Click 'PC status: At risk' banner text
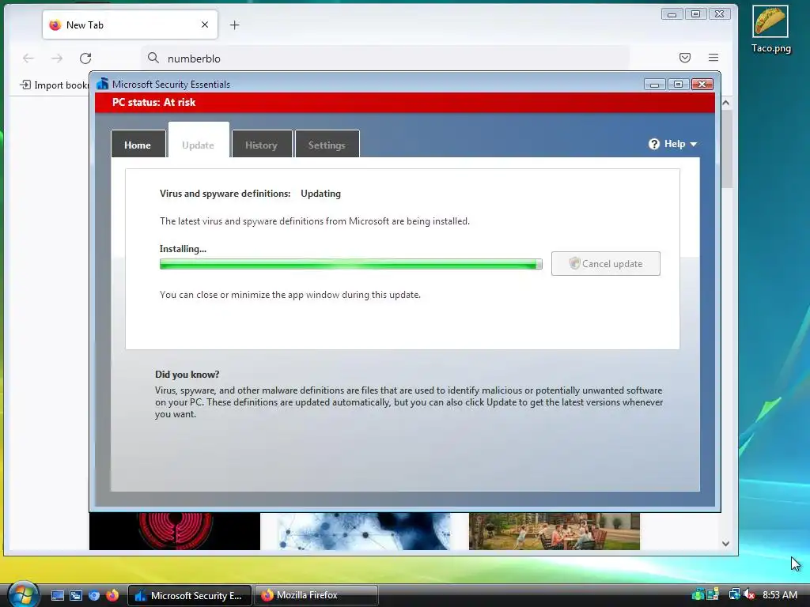 [x=154, y=102]
